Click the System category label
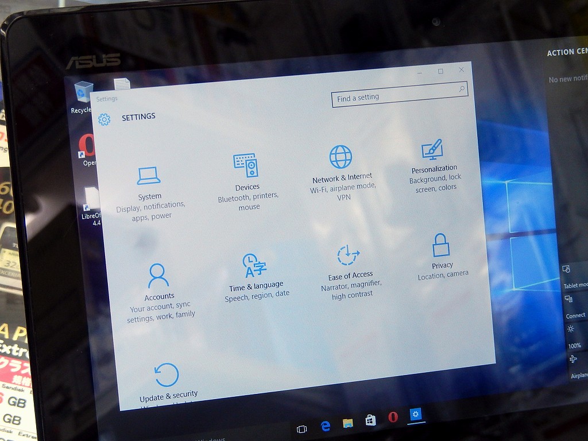This screenshot has height=441, width=588. [150, 196]
